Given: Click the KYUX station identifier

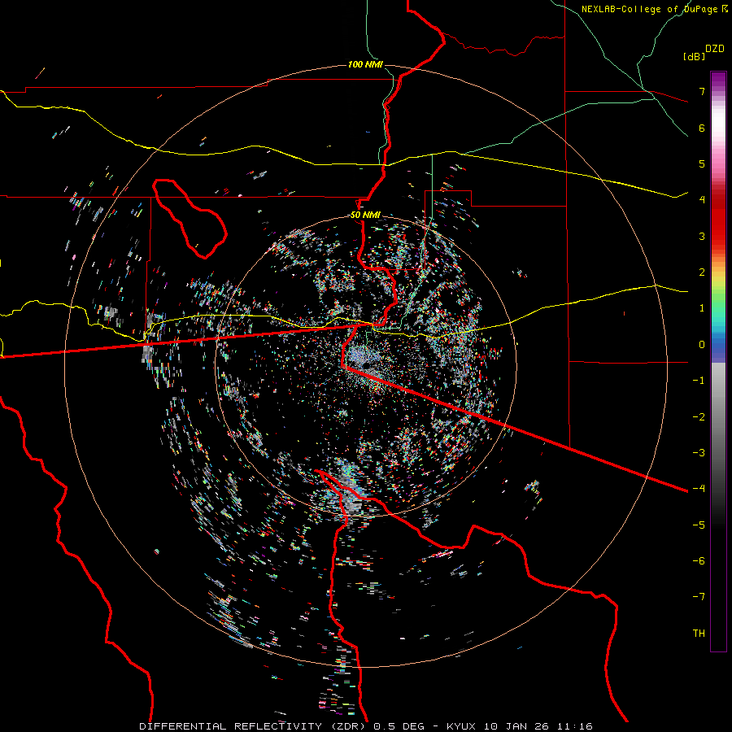Looking at the screenshot, I should point(461,726).
